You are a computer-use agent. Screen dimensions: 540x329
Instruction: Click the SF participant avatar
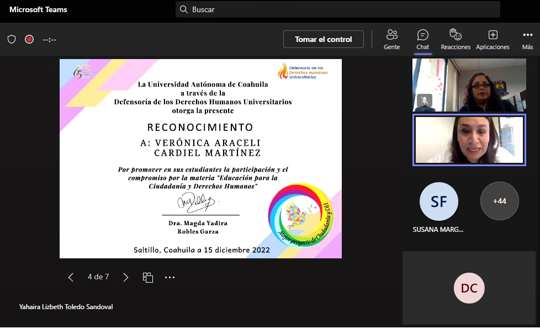(x=438, y=201)
